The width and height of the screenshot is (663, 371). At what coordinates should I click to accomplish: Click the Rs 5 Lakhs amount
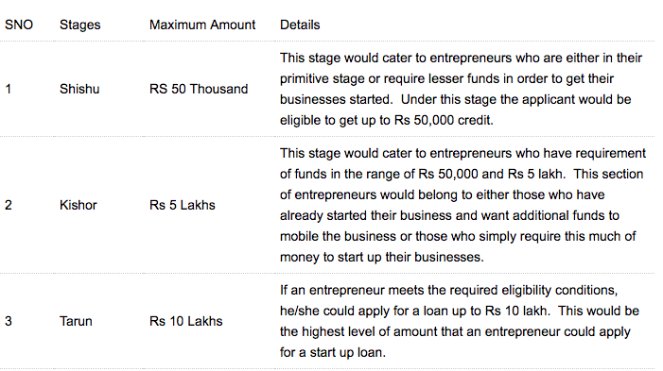click(183, 205)
